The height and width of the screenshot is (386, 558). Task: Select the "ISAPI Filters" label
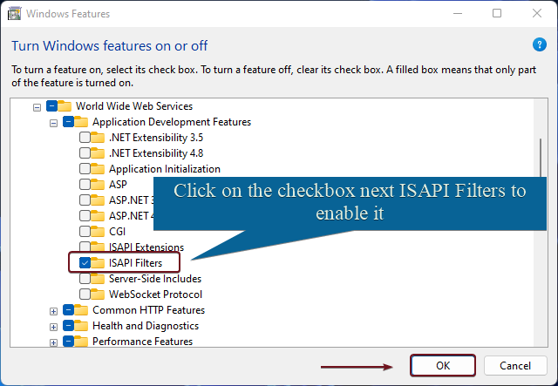click(x=135, y=263)
